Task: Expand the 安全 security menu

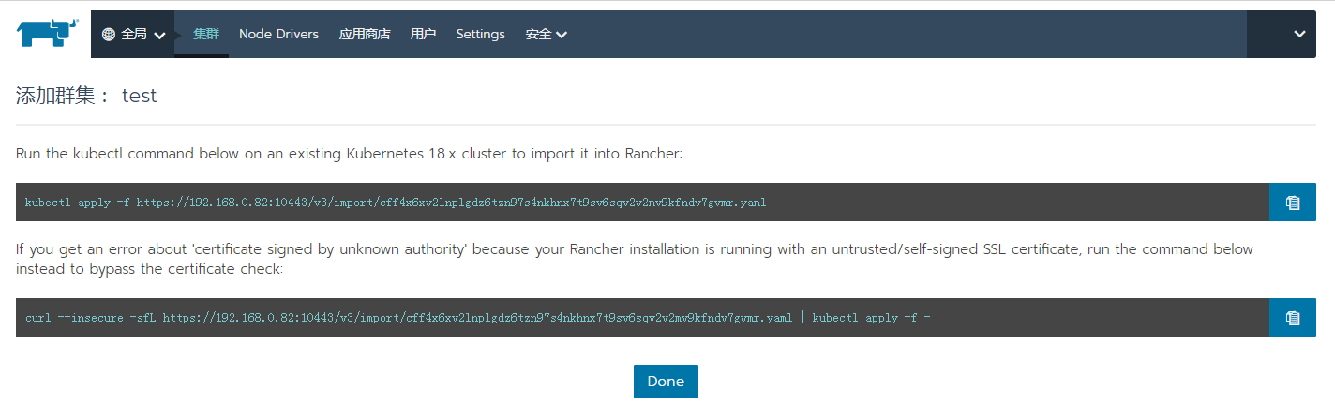Action: point(546,34)
